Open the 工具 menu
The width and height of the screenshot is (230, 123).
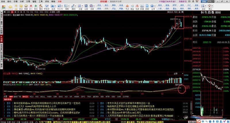(x=41, y=1)
